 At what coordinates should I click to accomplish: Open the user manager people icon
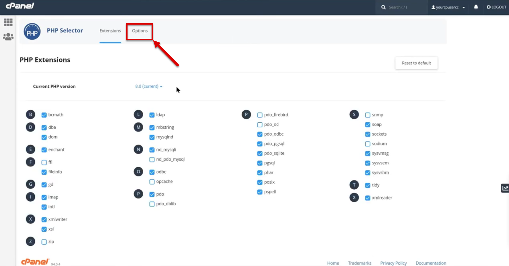pos(8,37)
